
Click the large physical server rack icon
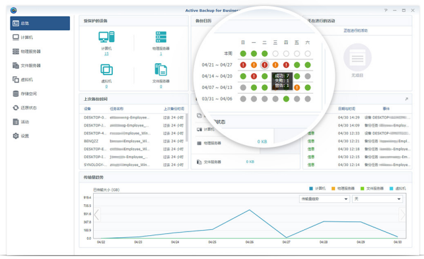161,37
